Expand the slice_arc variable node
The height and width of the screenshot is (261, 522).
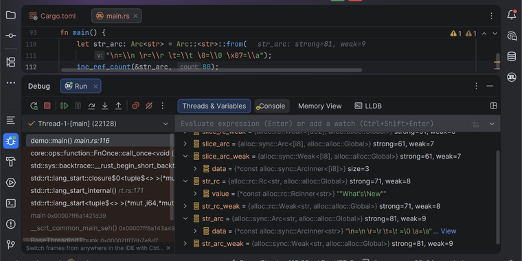coord(185,144)
